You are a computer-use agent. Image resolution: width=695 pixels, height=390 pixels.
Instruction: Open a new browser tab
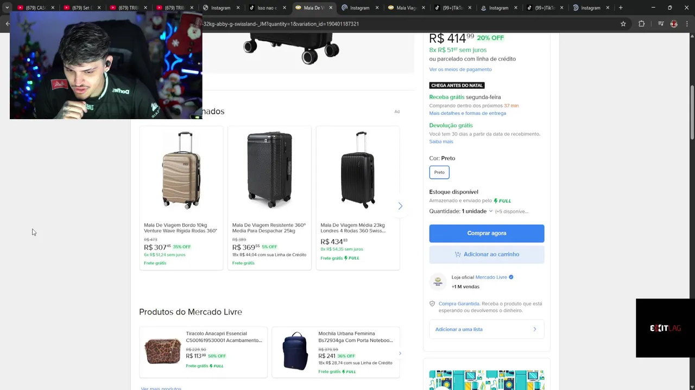621,8
